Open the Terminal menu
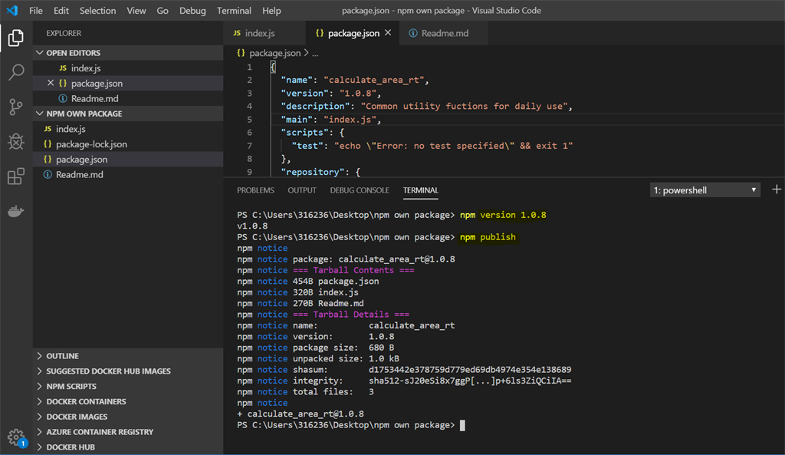This screenshot has width=785, height=455. point(234,10)
